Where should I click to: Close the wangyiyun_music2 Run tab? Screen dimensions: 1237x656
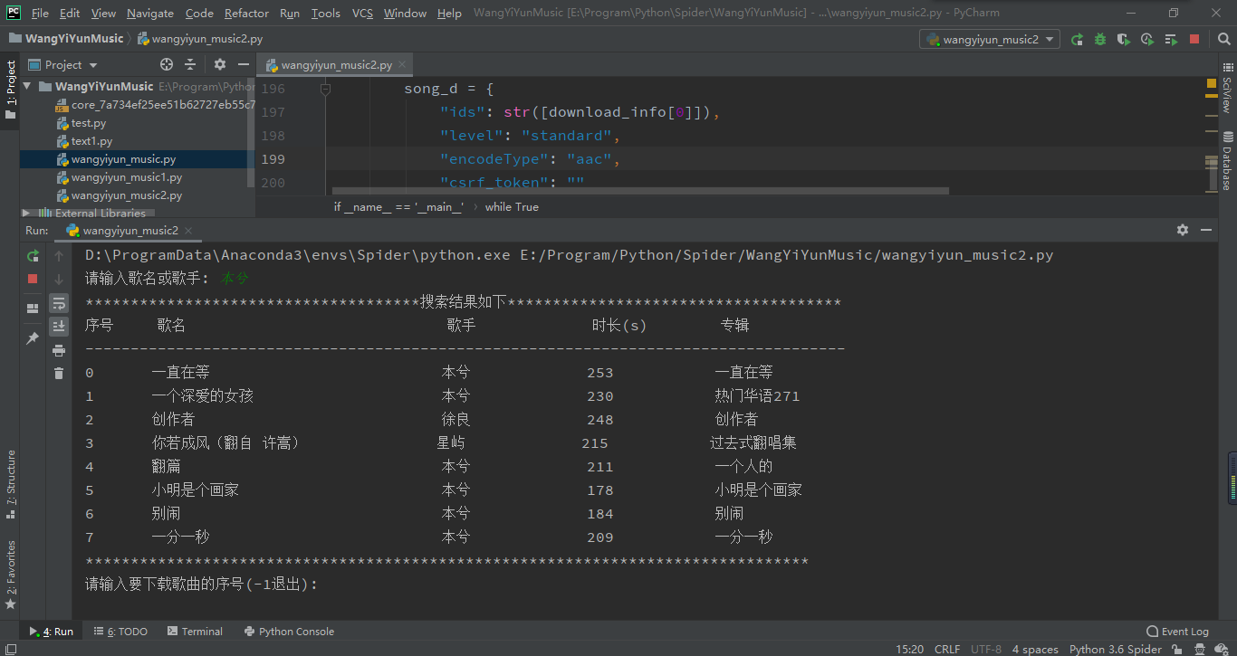click(189, 230)
